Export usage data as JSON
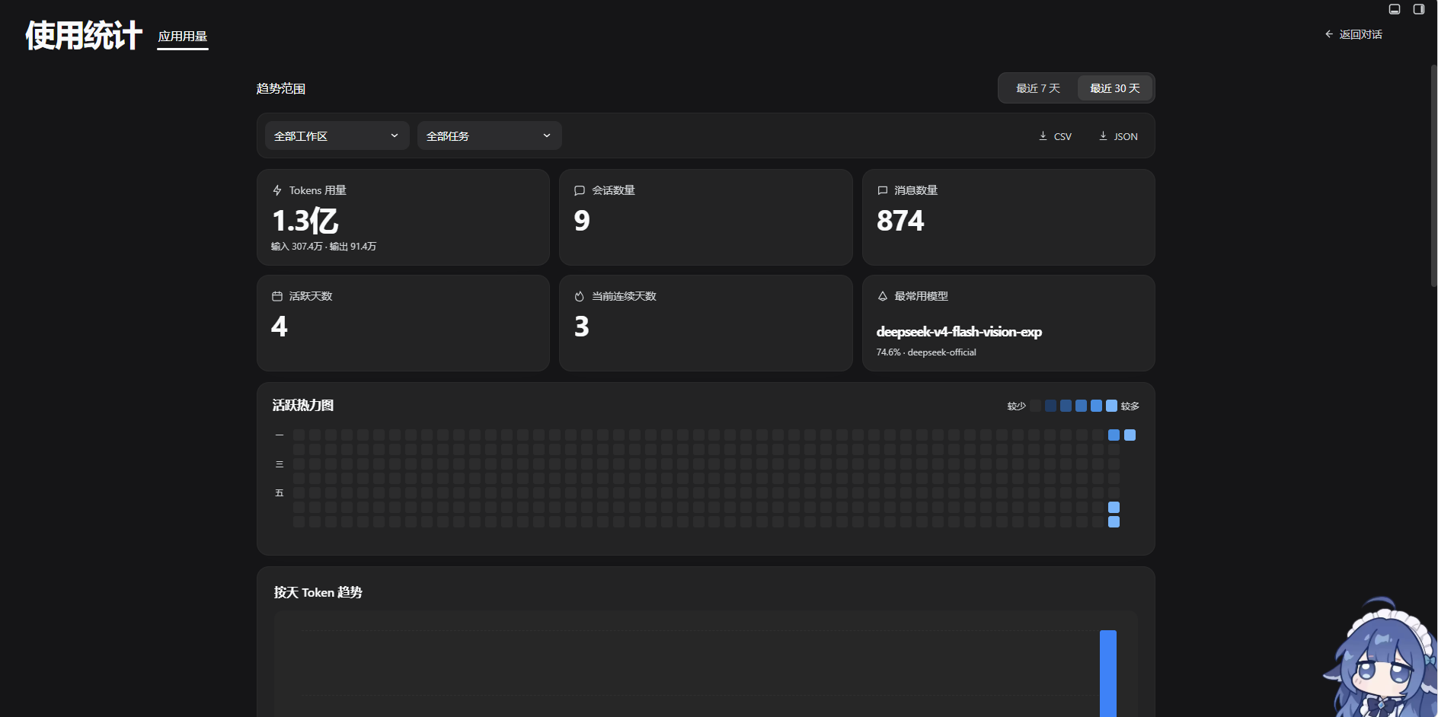The height and width of the screenshot is (717, 1438). [1118, 136]
